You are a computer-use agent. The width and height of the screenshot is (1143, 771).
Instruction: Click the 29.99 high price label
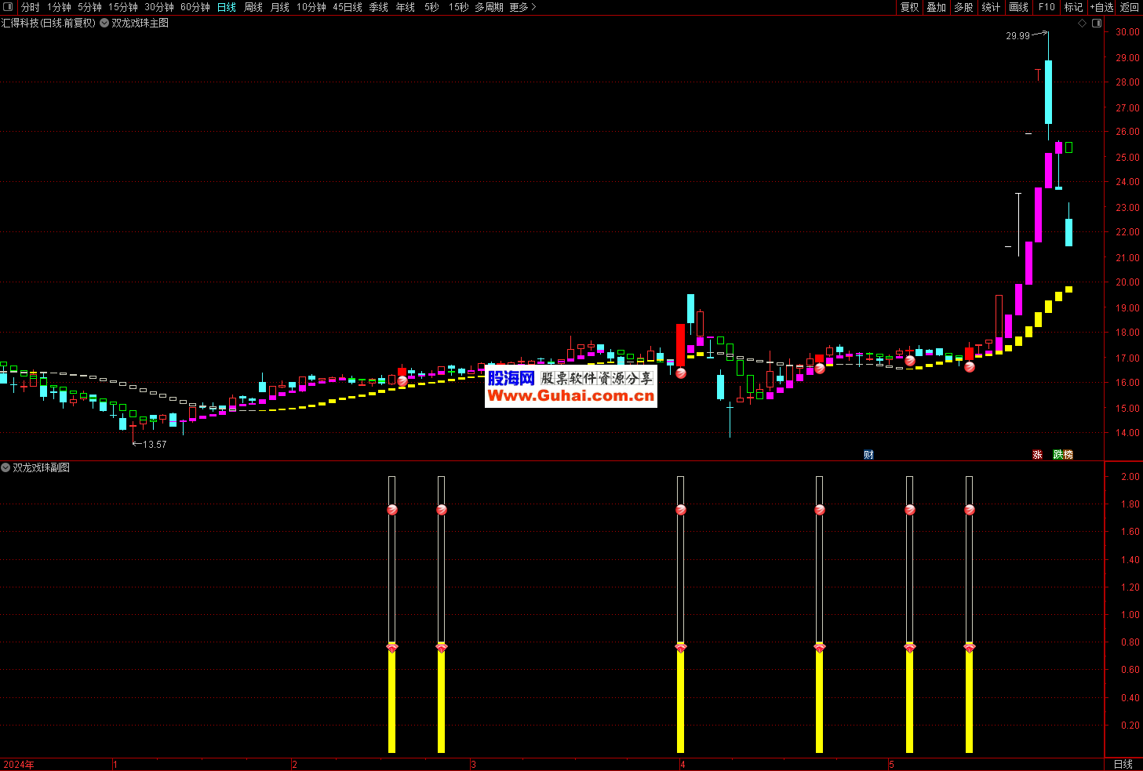click(1017, 36)
